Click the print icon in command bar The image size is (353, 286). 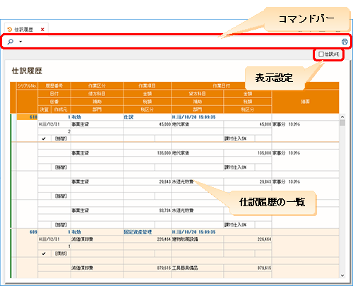pyautogui.click(x=345, y=42)
